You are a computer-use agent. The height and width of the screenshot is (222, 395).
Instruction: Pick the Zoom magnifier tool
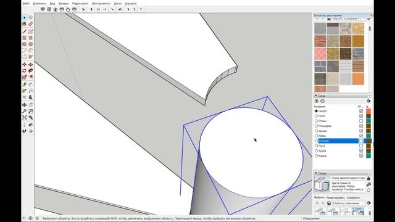(x=25, y=111)
